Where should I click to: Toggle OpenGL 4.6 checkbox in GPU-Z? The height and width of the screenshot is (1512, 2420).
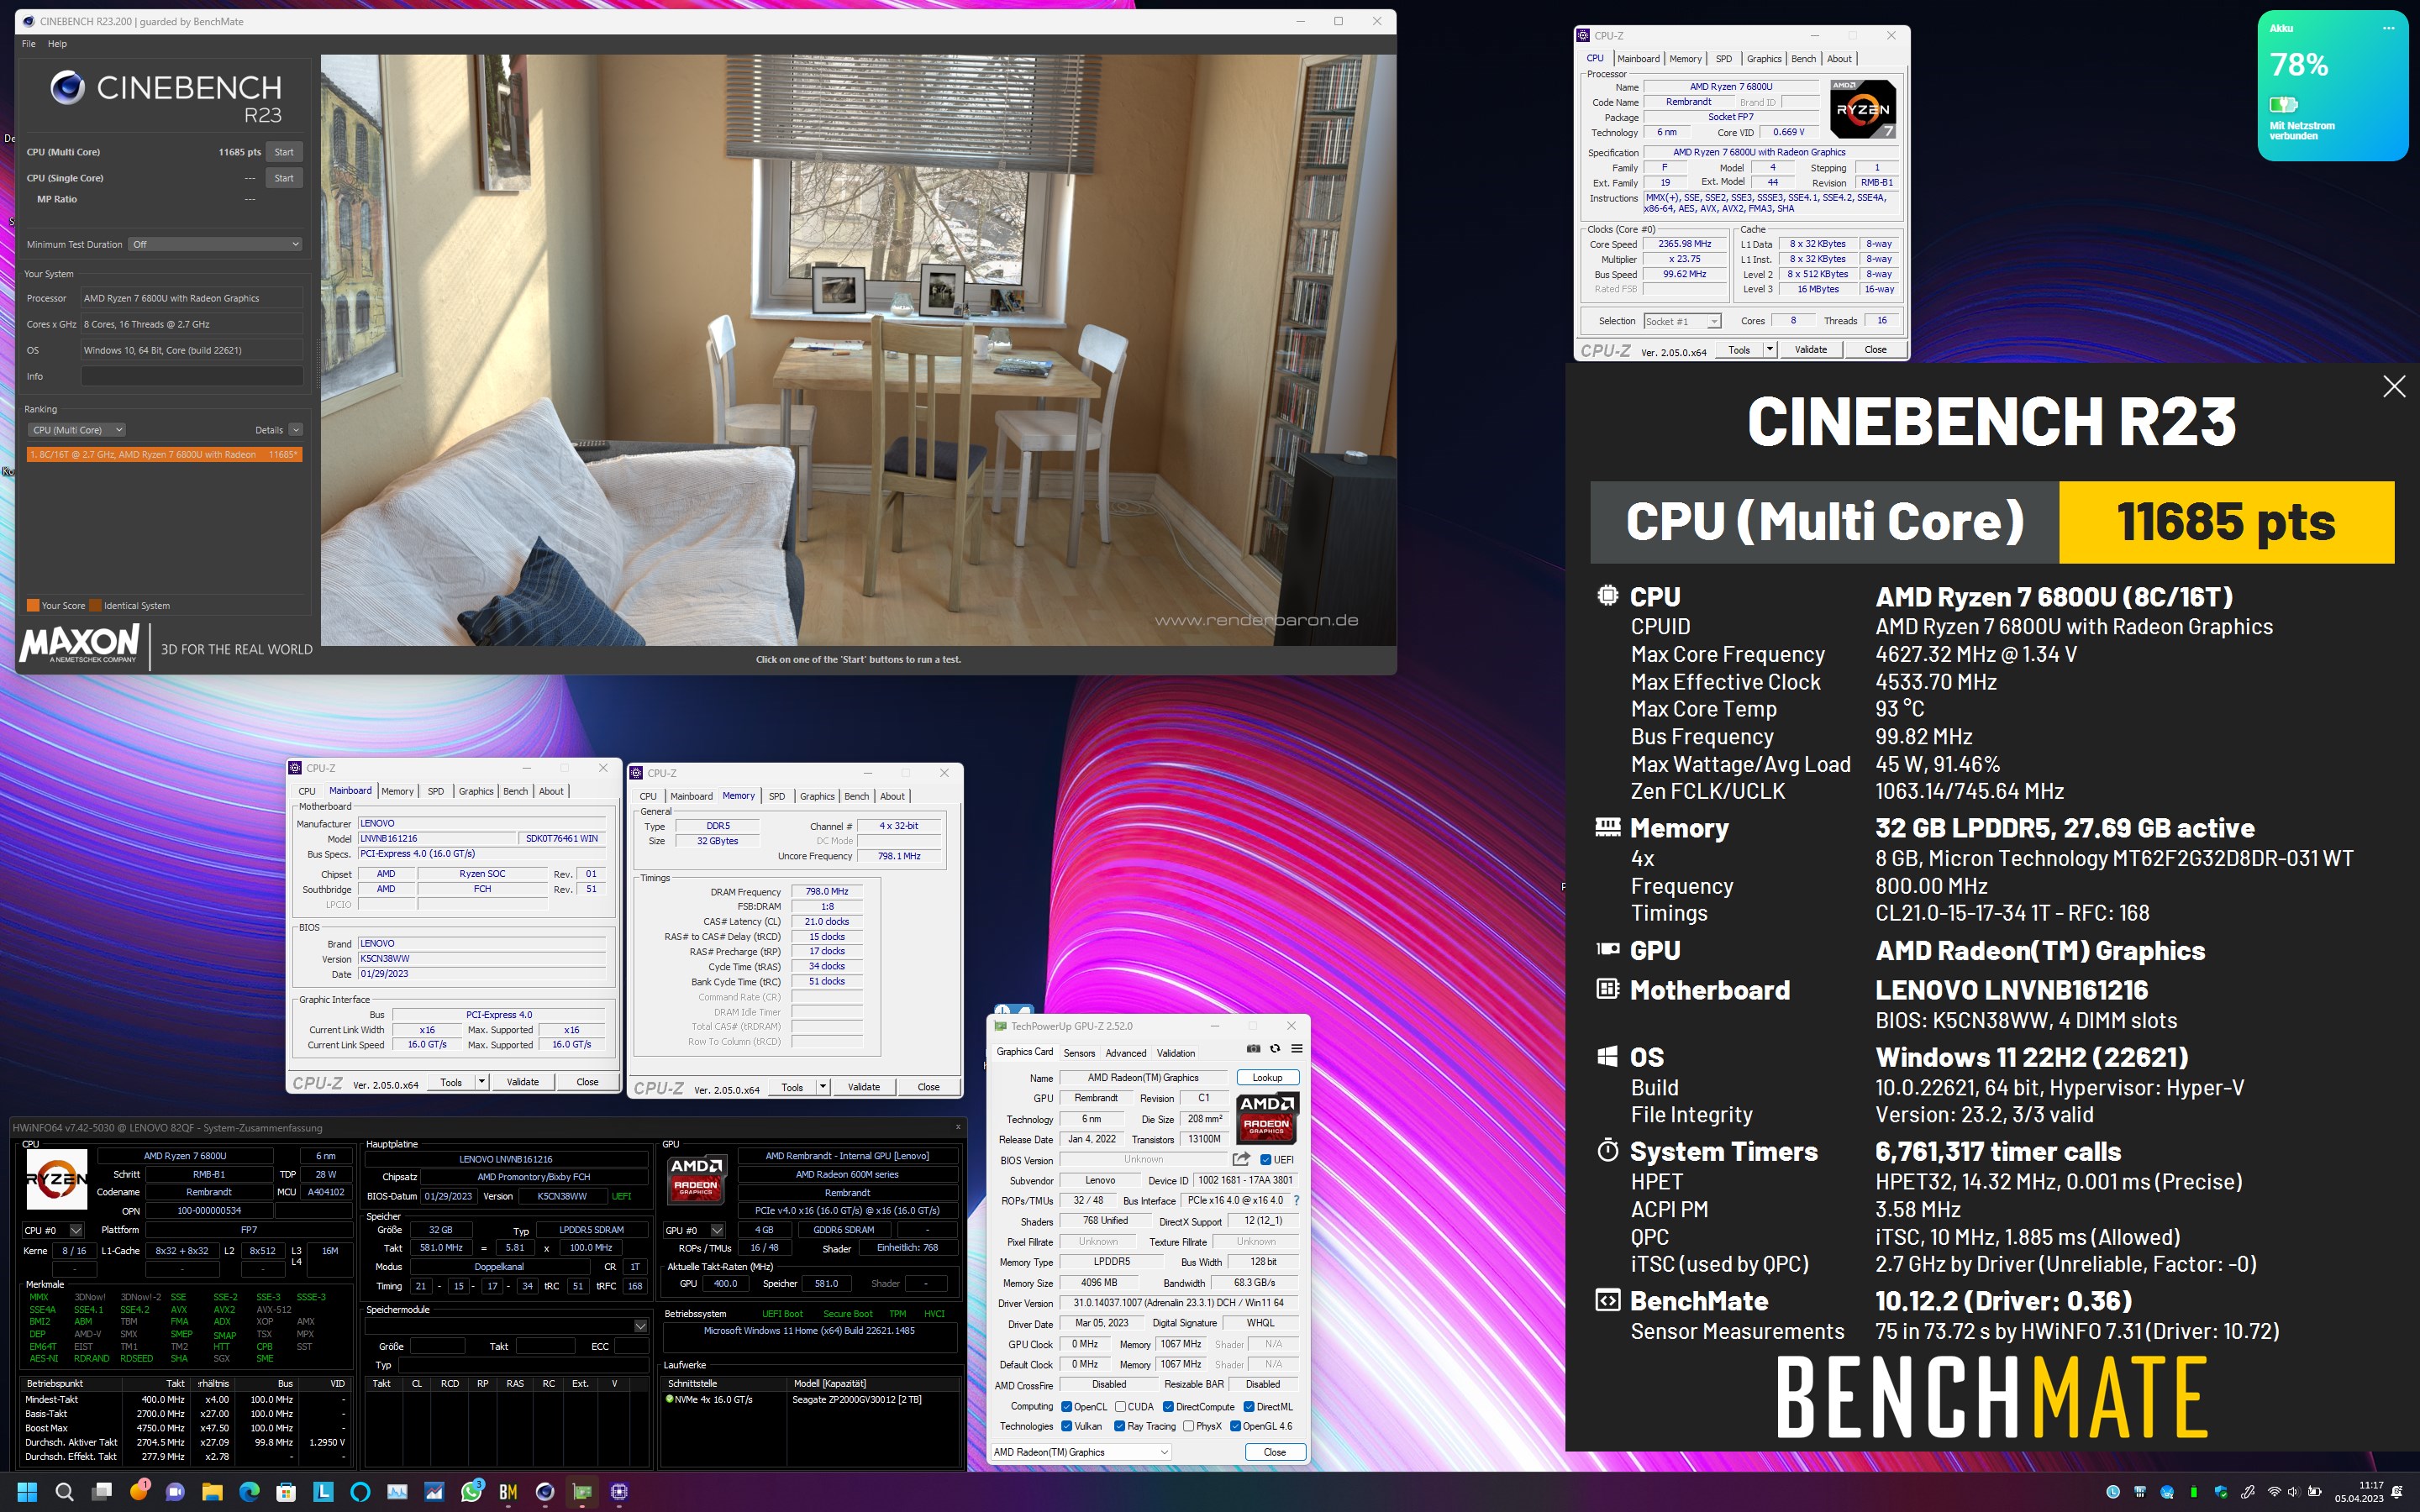[1235, 1427]
